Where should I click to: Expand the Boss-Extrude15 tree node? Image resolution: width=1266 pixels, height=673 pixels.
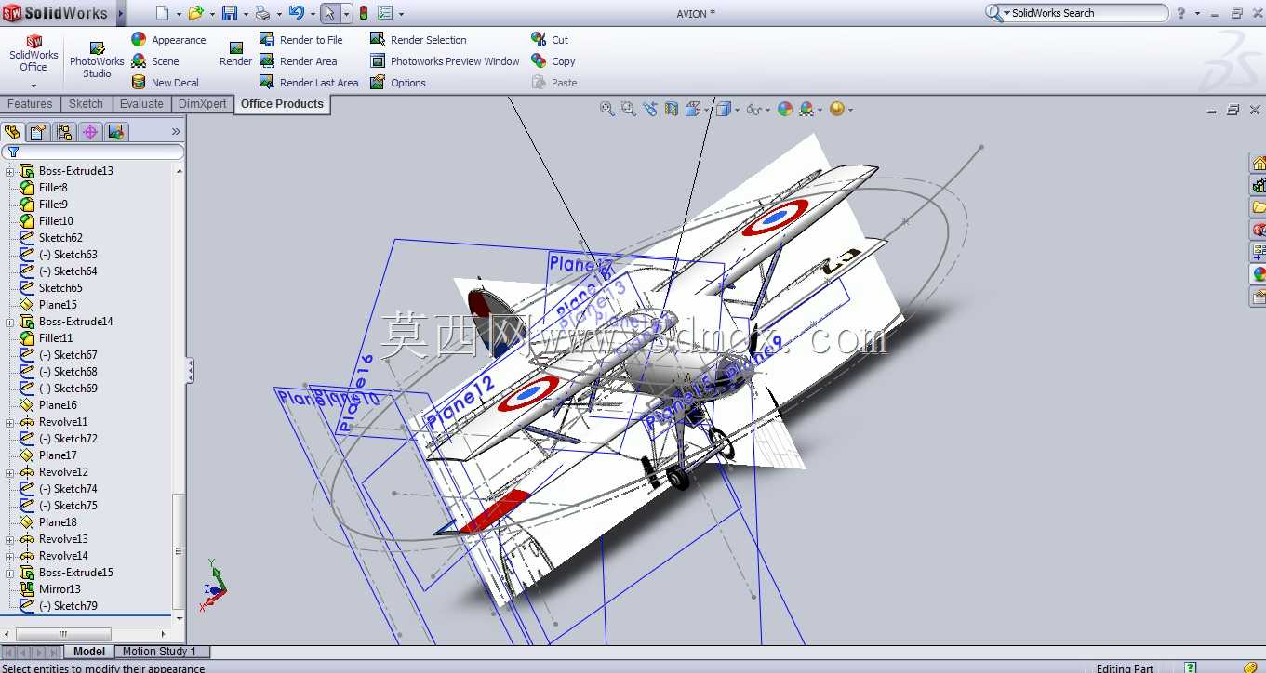(x=10, y=573)
